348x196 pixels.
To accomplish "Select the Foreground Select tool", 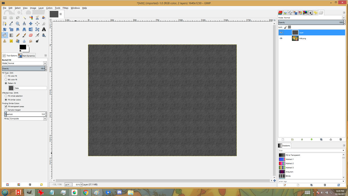I will [44, 18].
